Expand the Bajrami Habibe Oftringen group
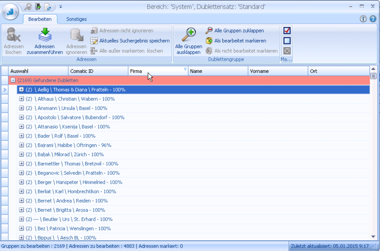 pyautogui.click(x=21, y=145)
